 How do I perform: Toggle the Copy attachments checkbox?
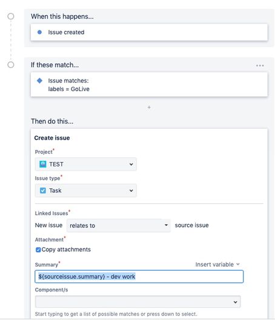pyautogui.click(x=38, y=250)
